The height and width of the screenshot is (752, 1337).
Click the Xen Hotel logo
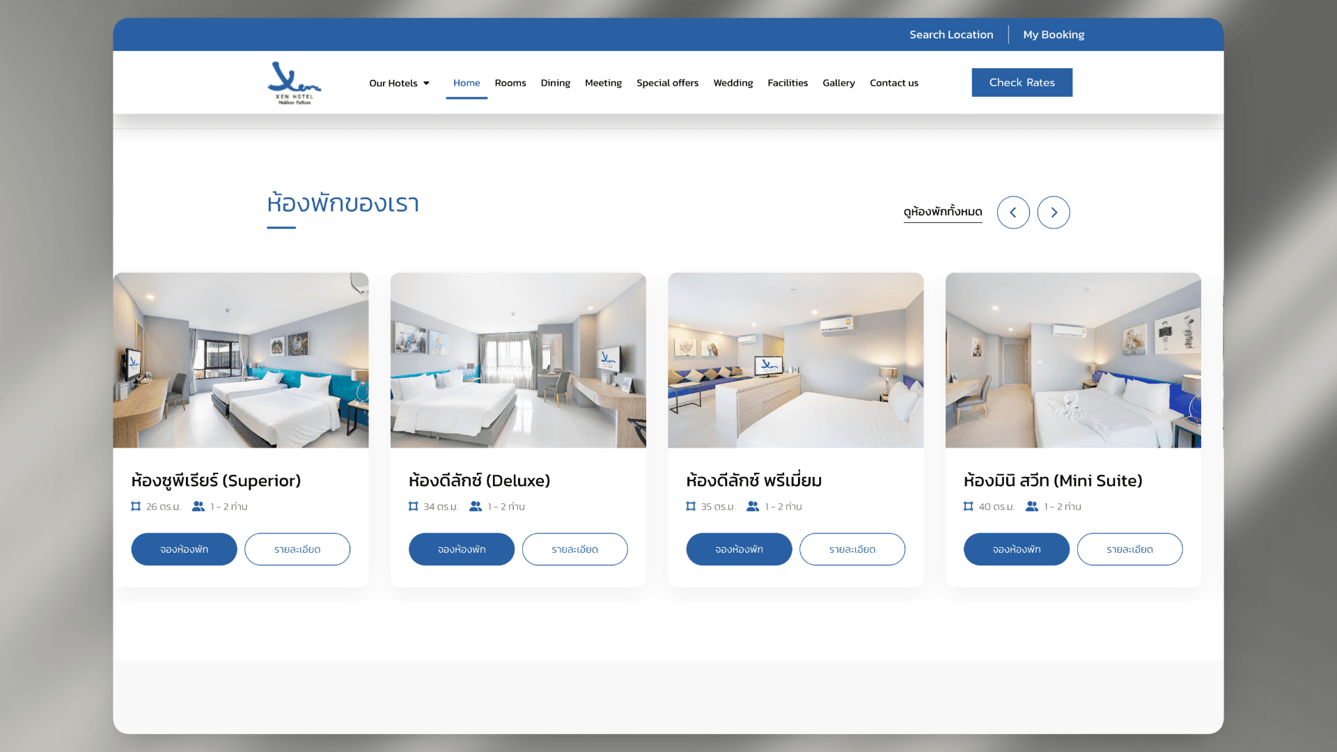coord(294,83)
